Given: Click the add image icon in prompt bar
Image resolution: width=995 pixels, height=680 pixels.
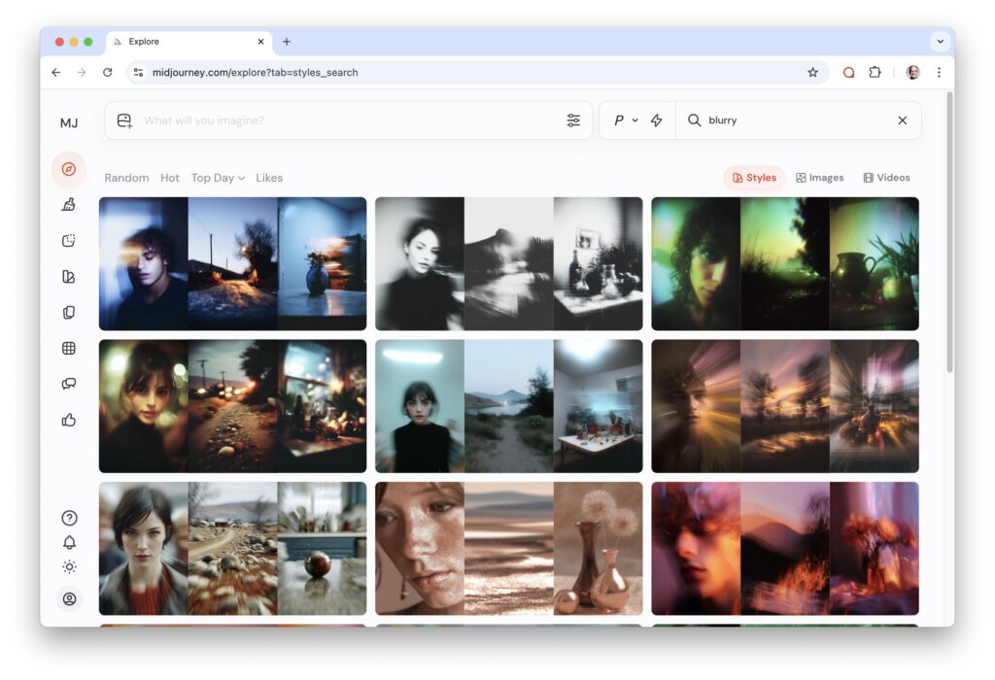Looking at the screenshot, I should [124, 120].
